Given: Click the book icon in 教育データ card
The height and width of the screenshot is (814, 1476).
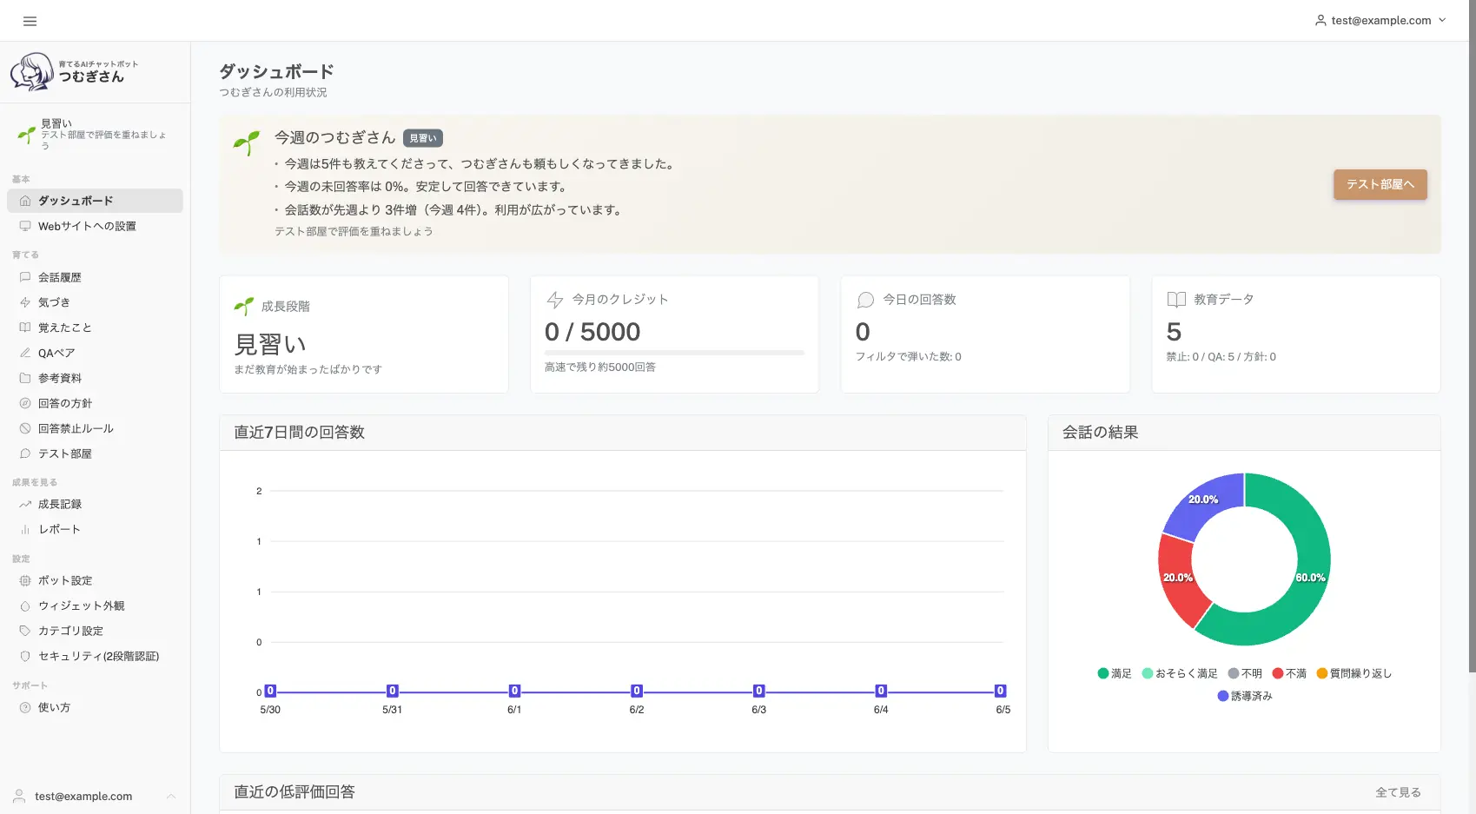Looking at the screenshot, I should [x=1176, y=300].
